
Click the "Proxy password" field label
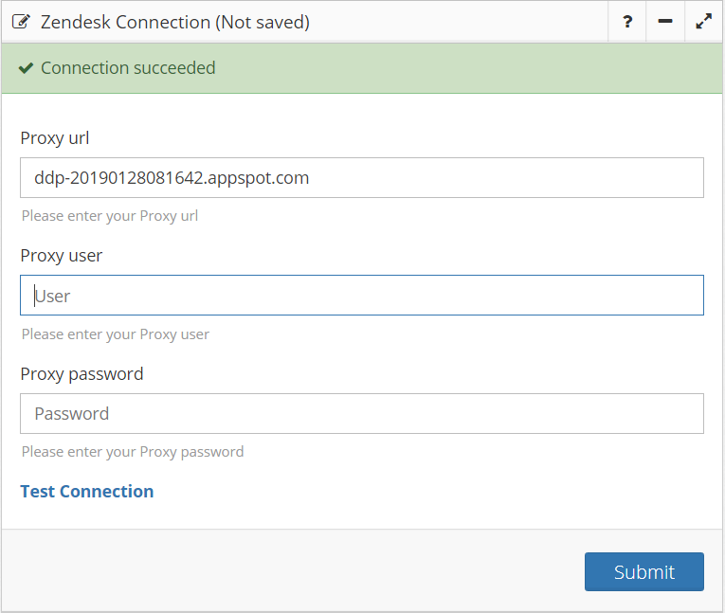82,374
